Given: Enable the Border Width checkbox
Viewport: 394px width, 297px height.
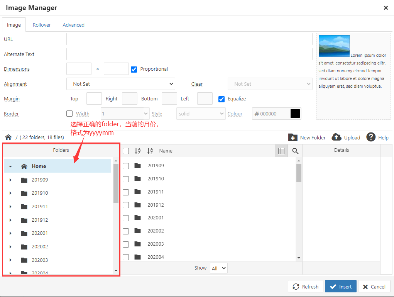Looking at the screenshot, I should coord(69,114).
